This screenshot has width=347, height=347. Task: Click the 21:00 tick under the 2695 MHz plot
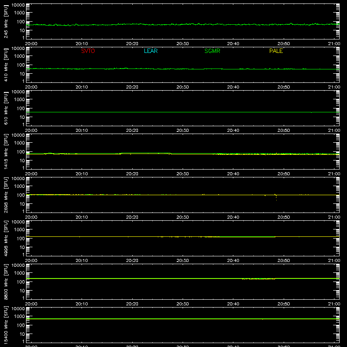[x=334, y=217]
